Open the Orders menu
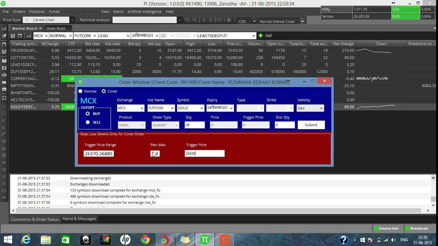The height and width of the screenshot is (246, 438). click(19, 12)
